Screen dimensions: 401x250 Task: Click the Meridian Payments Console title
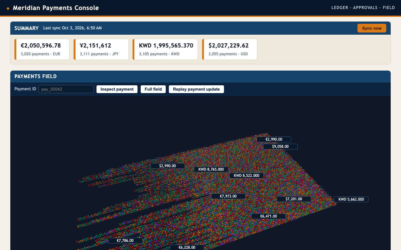56,8
